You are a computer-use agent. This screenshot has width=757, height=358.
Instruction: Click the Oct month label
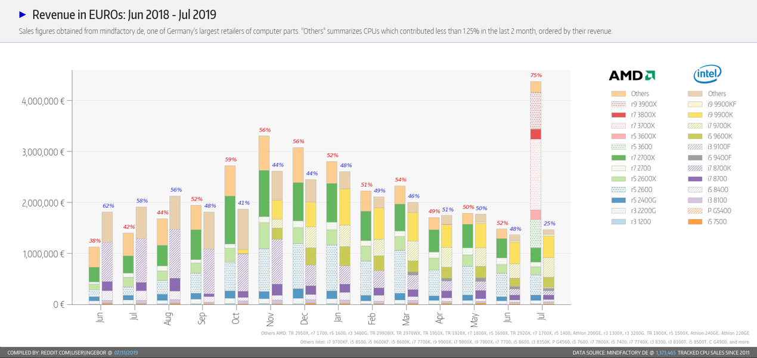(x=236, y=317)
